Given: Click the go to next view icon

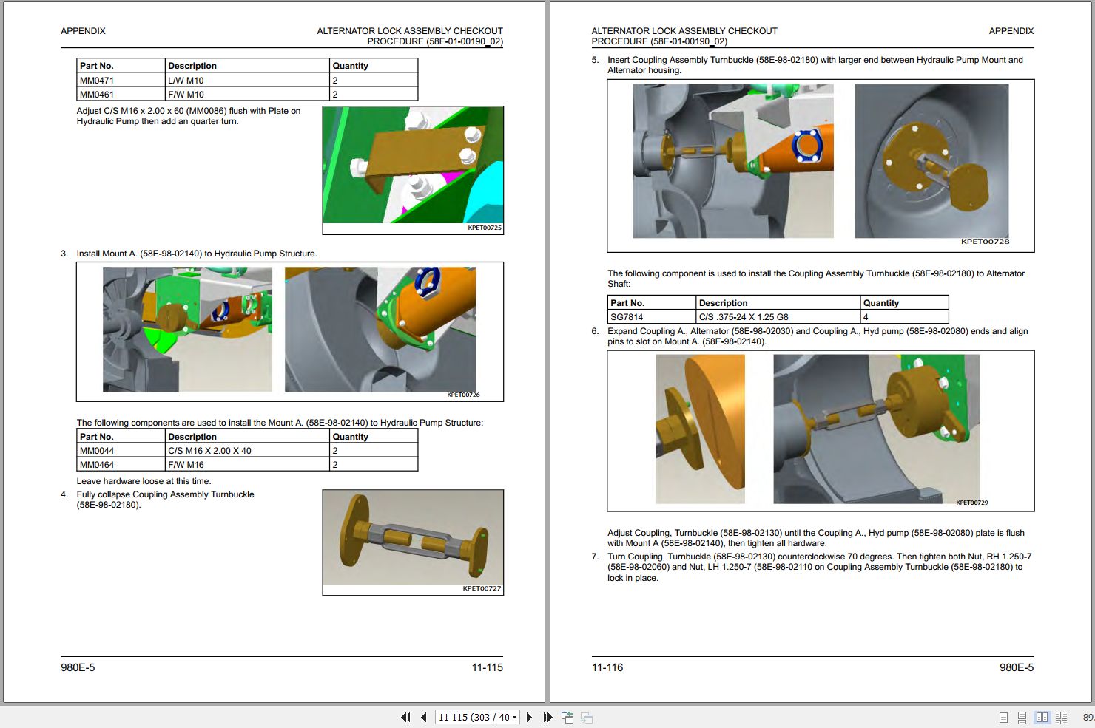Looking at the screenshot, I should [x=587, y=717].
